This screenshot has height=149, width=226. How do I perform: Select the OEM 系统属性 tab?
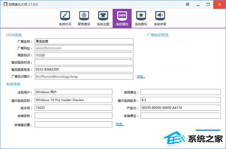pyautogui.click(x=122, y=18)
